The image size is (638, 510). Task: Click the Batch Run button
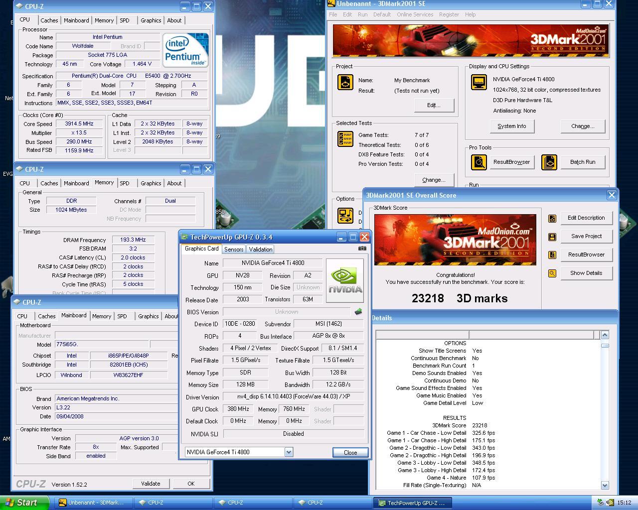(583, 162)
